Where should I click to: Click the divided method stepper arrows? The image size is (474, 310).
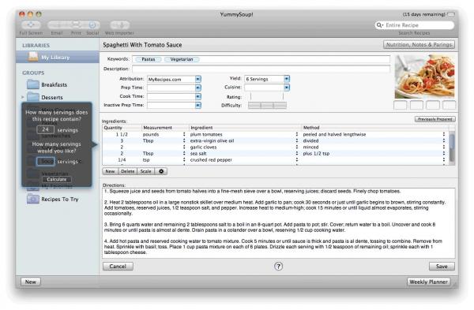click(x=443, y=140)
